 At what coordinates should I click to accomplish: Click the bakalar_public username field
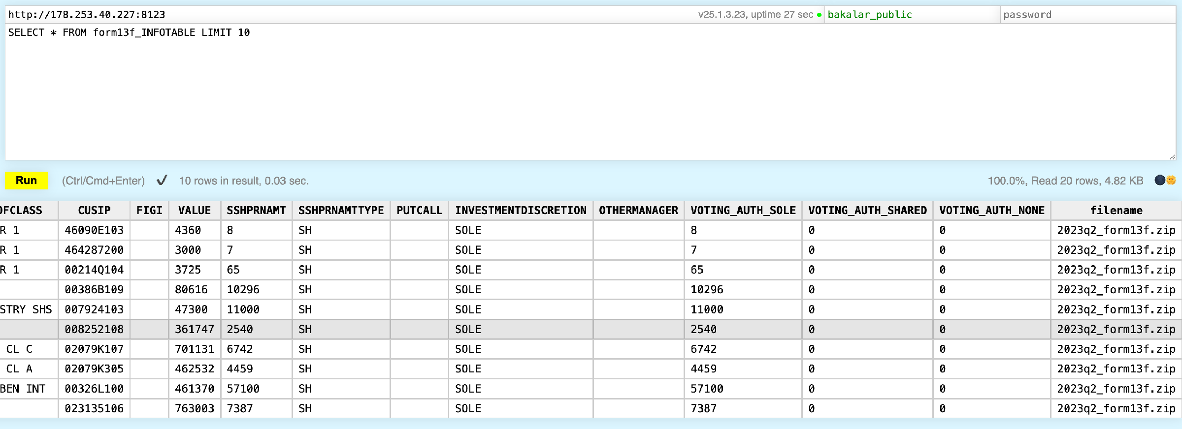point(911,15)
